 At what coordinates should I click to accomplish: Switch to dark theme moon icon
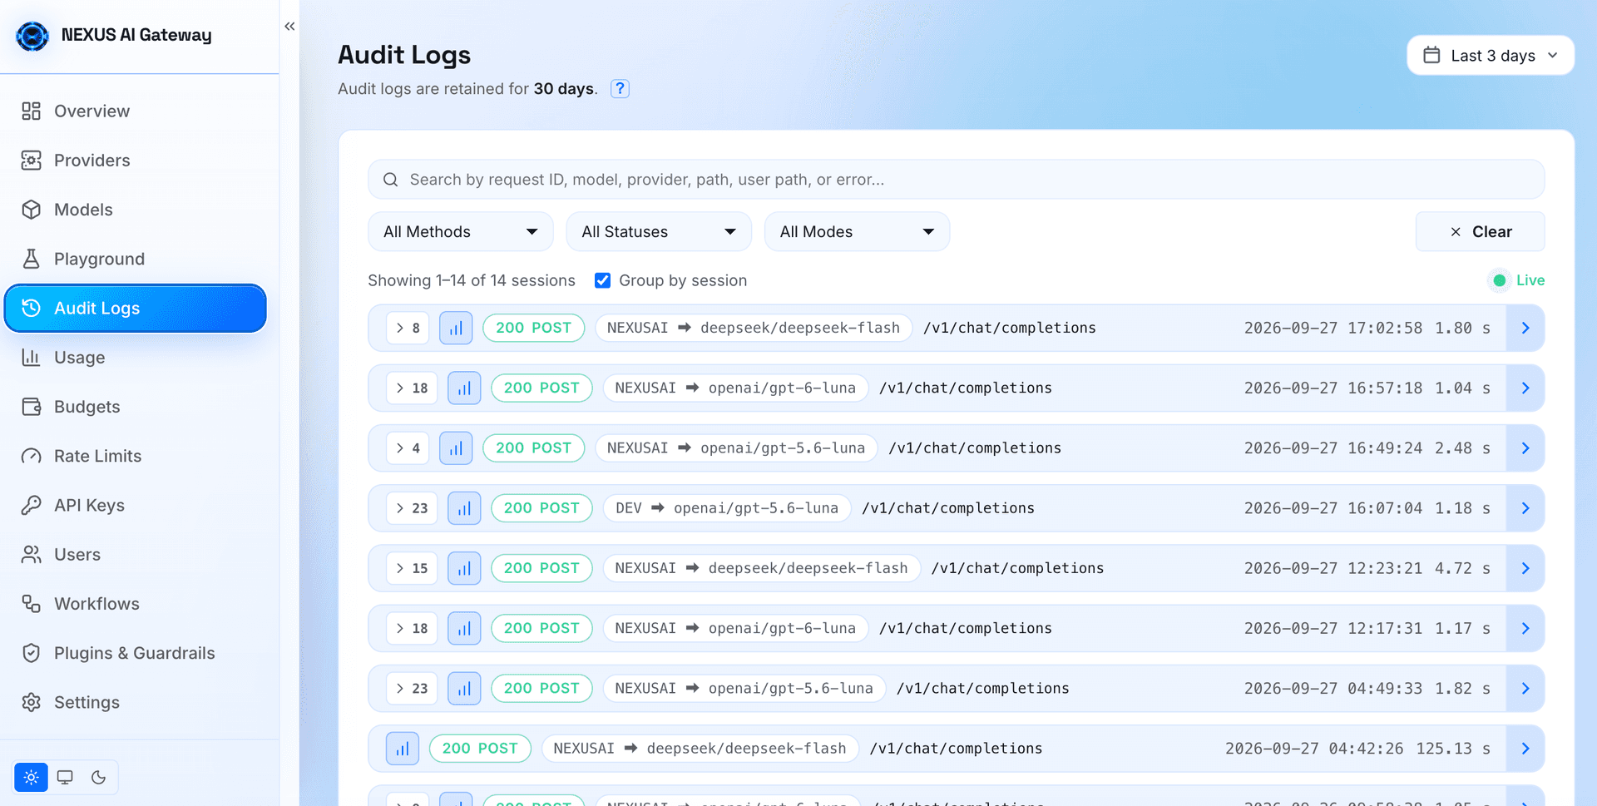99,777
